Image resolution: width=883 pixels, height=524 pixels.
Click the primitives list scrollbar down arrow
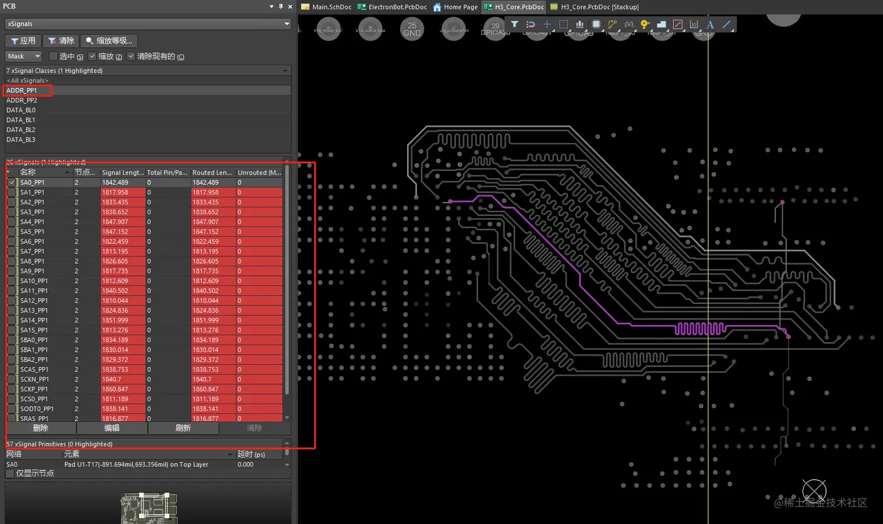[287, 465]
